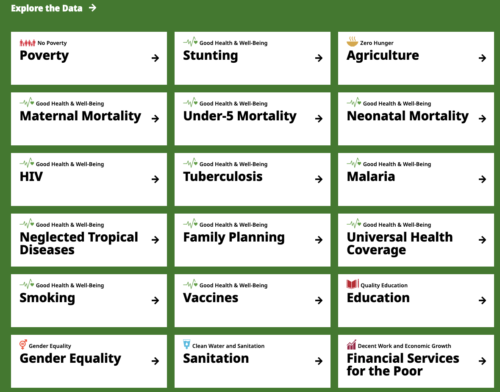Open the Maternal Mortality data page

click(81, 116)
